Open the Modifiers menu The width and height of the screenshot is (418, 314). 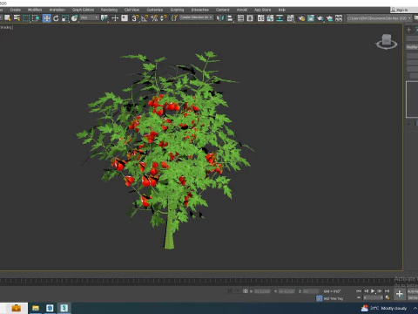point(35,10)
